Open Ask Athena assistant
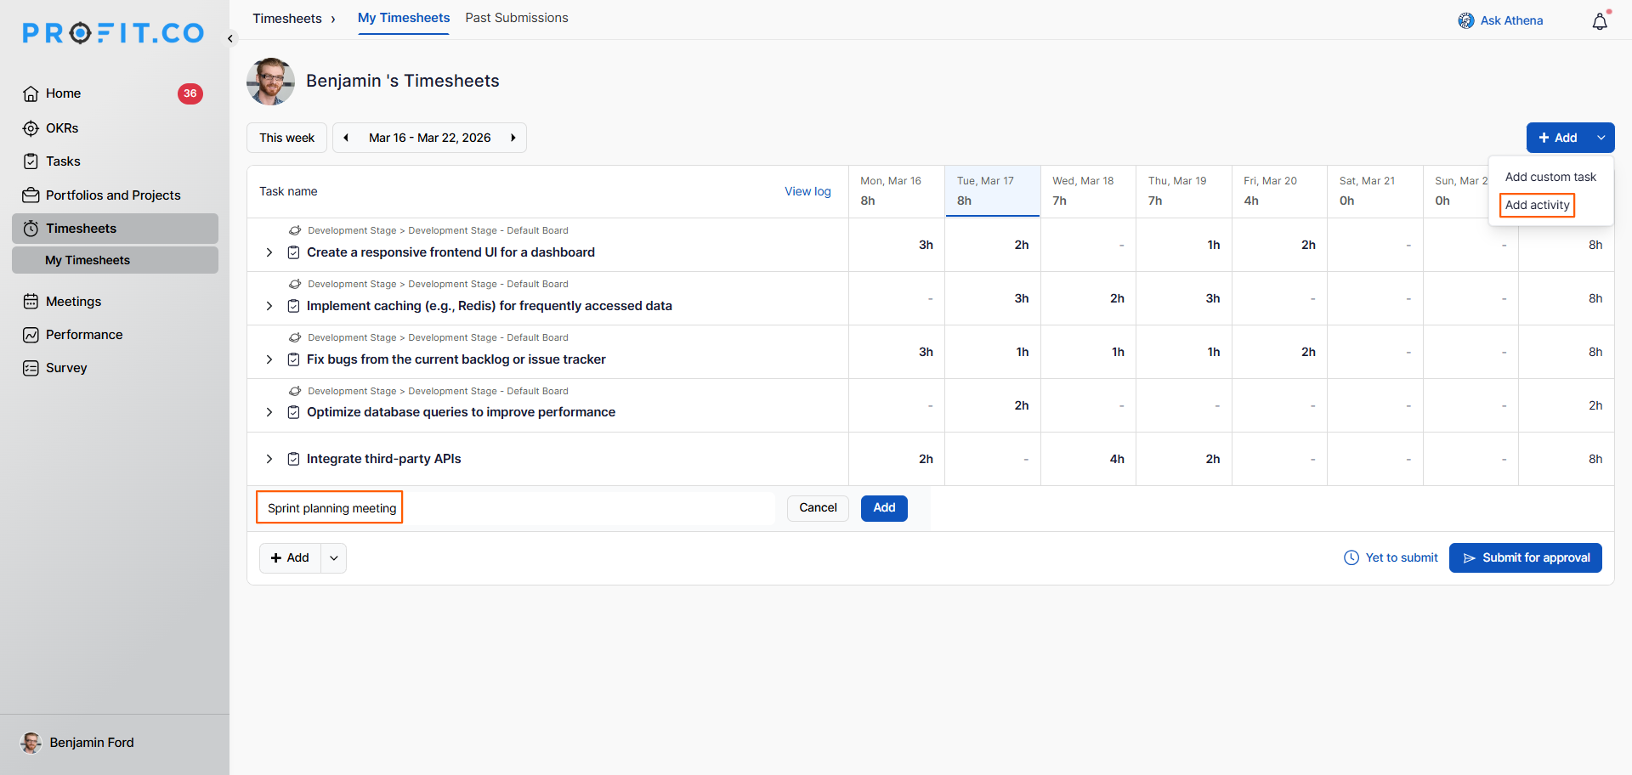 click(1500, 20)
